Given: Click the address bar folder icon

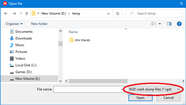Looking at the screenshot, I should click(x=33, y=13).
